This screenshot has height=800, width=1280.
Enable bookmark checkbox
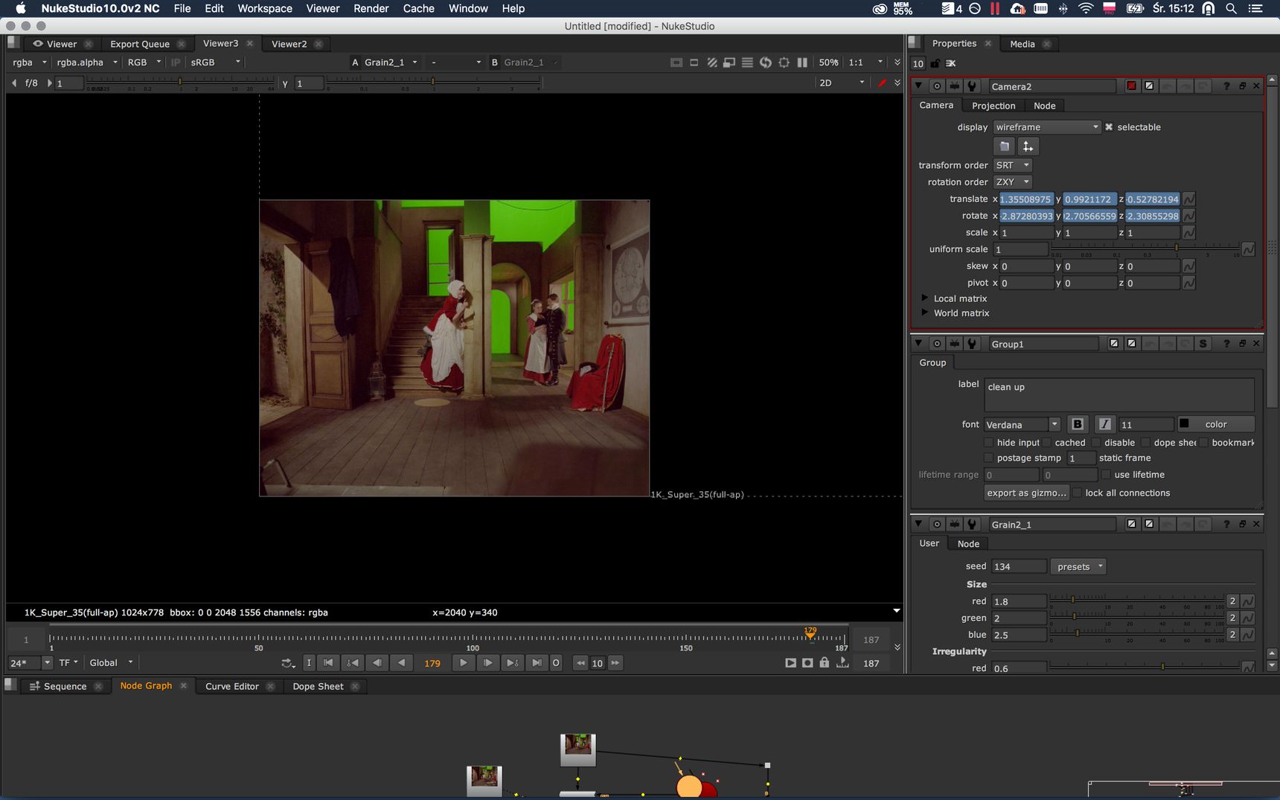[x=1203, y=443]
